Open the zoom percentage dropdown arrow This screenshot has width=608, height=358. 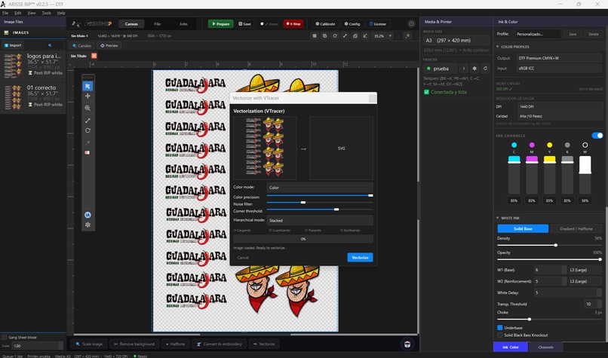pos(390,35)
